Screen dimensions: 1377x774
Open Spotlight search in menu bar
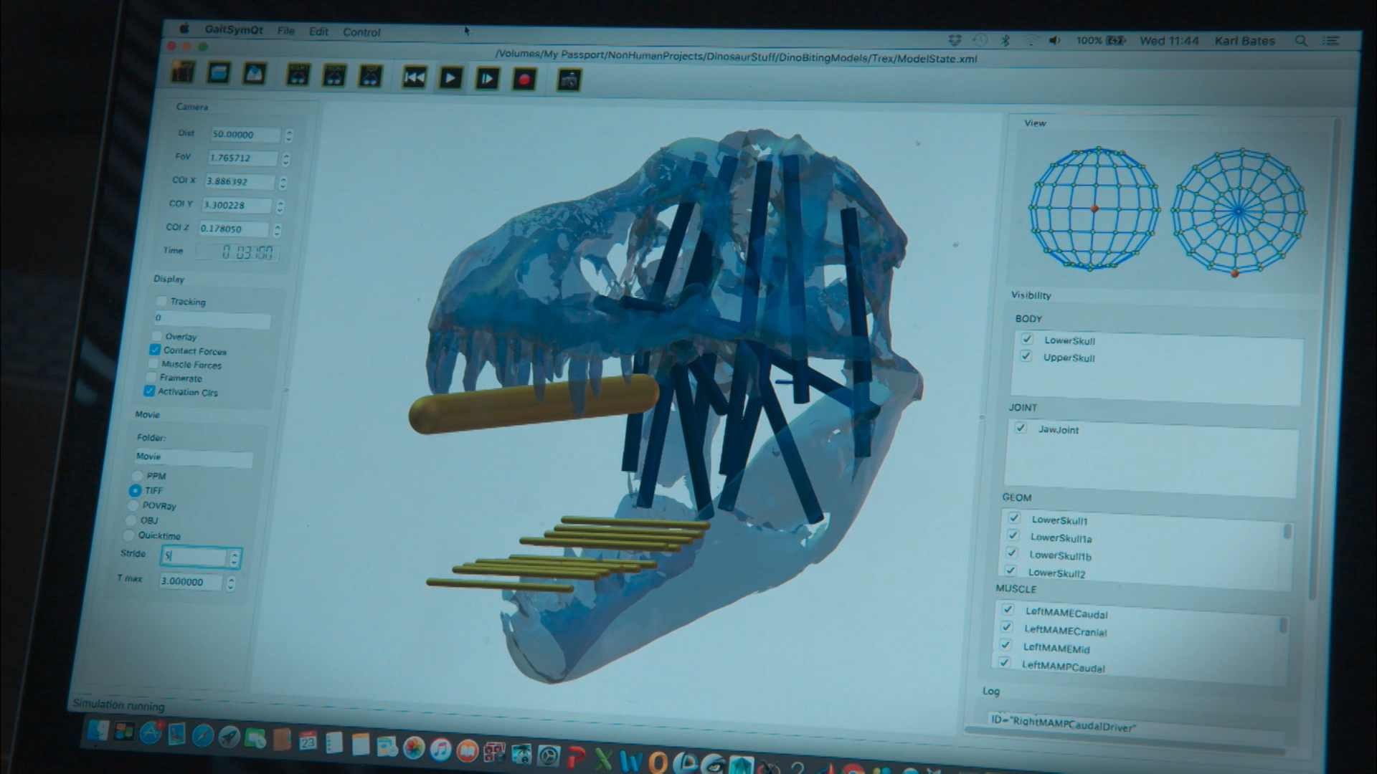1301,41
